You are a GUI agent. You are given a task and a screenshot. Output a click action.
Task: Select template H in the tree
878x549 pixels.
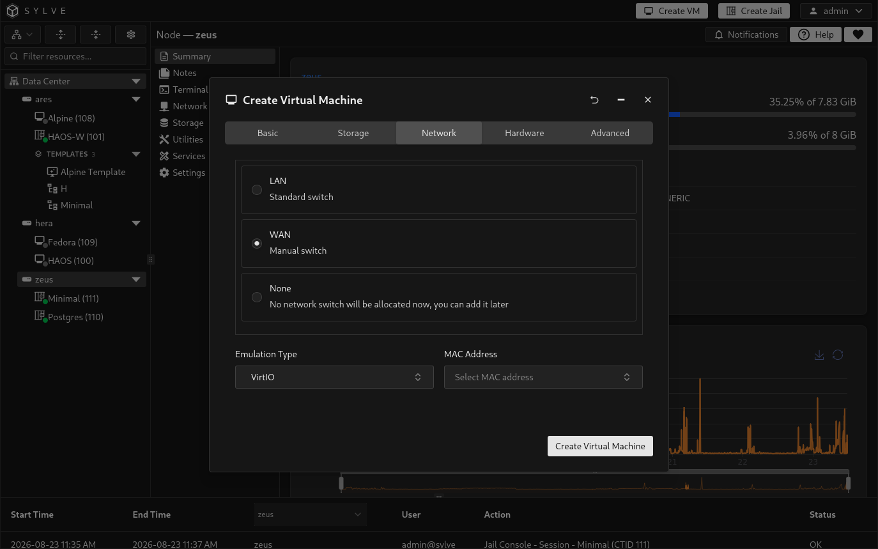[x=58, y=189]
